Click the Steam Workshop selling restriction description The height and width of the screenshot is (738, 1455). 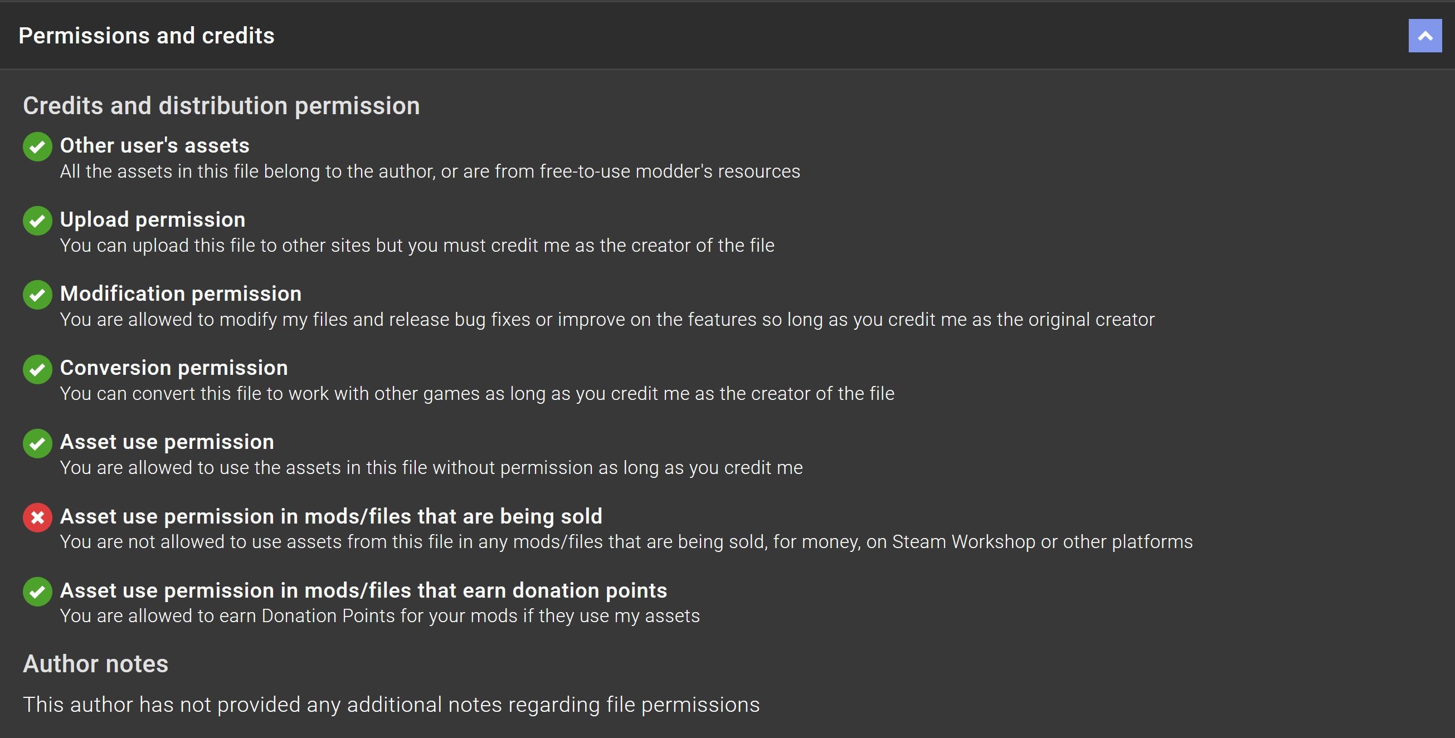pyautogui.click(x=626, y=542)
